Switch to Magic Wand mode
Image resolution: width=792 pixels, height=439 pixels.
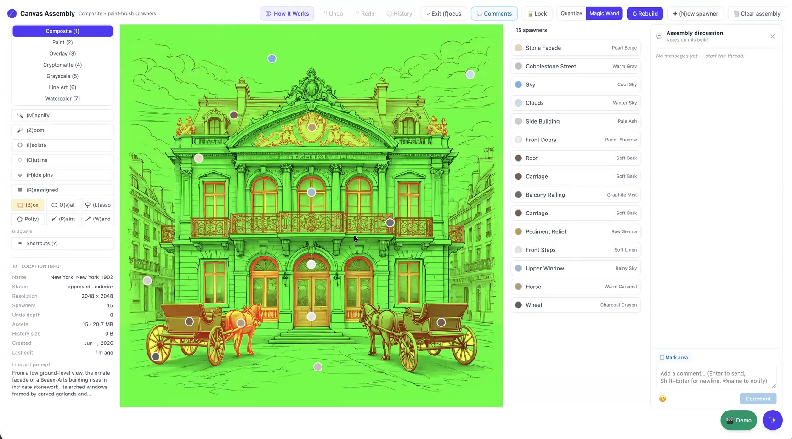pos(604,13)
